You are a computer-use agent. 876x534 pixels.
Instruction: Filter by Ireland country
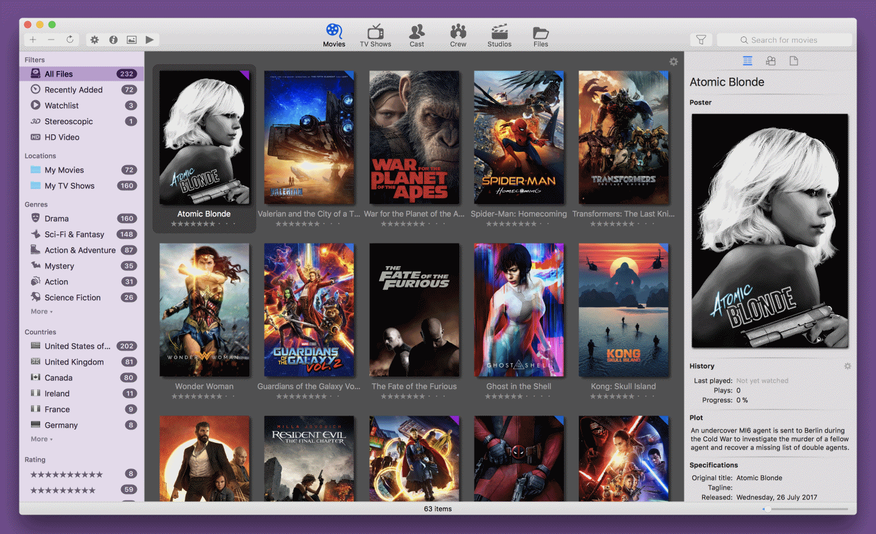tap(82, 393)
